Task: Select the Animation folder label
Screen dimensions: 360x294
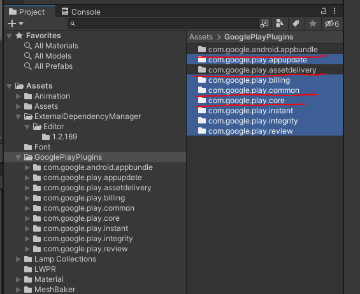Action: click(52, 96)
